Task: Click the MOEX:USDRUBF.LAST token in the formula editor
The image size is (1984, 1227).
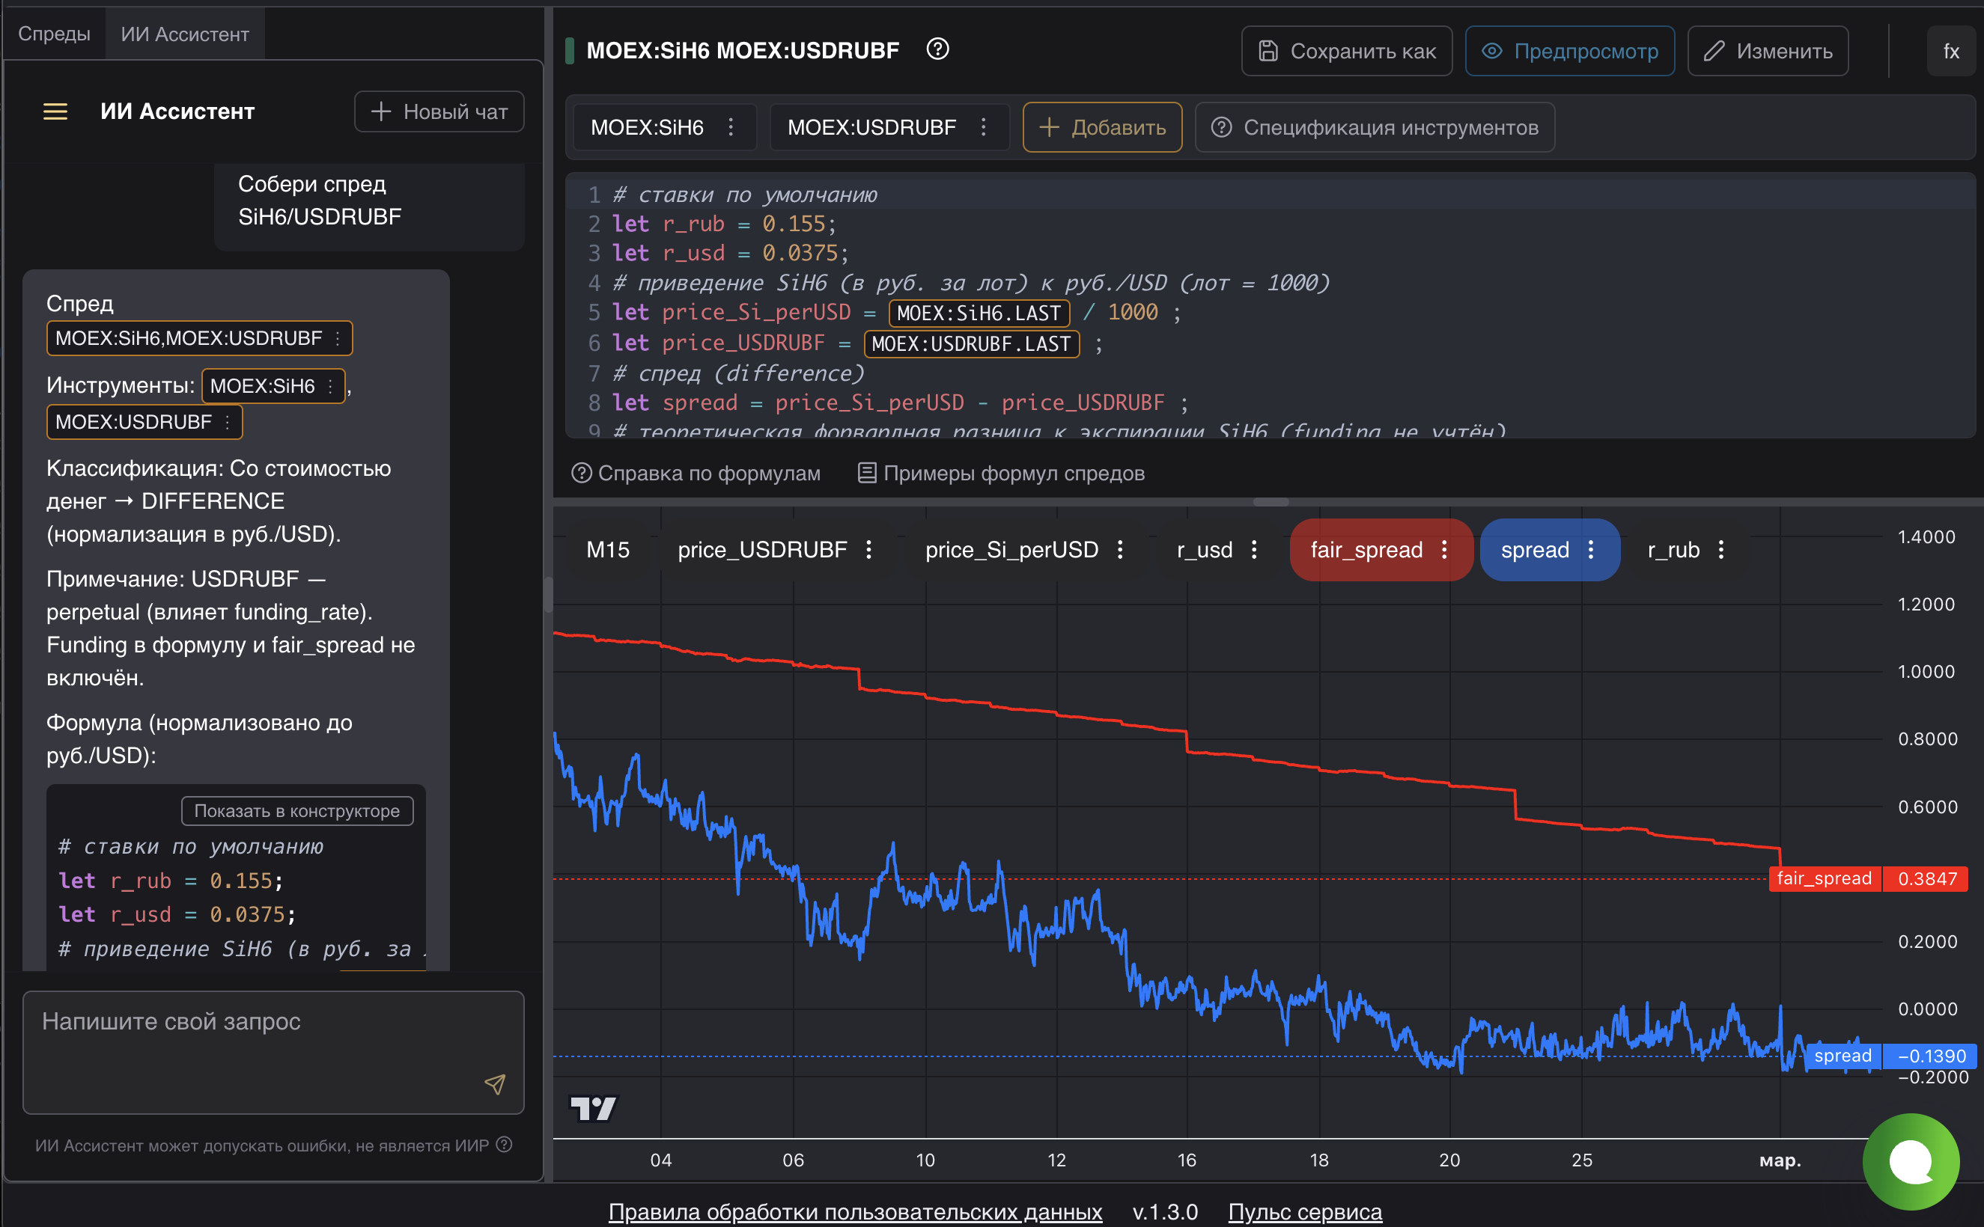Action: pyautogui.click(x=971, y=344)
